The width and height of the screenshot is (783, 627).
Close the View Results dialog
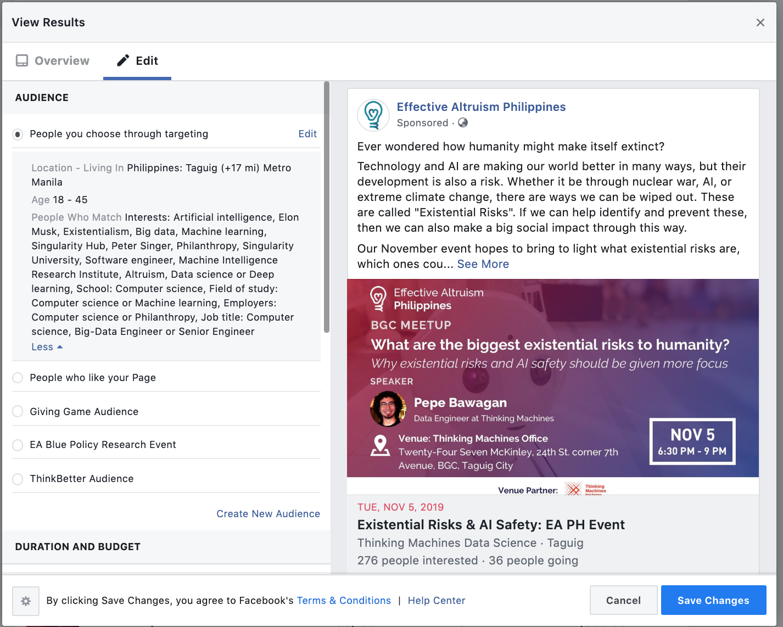coord(760,23)
